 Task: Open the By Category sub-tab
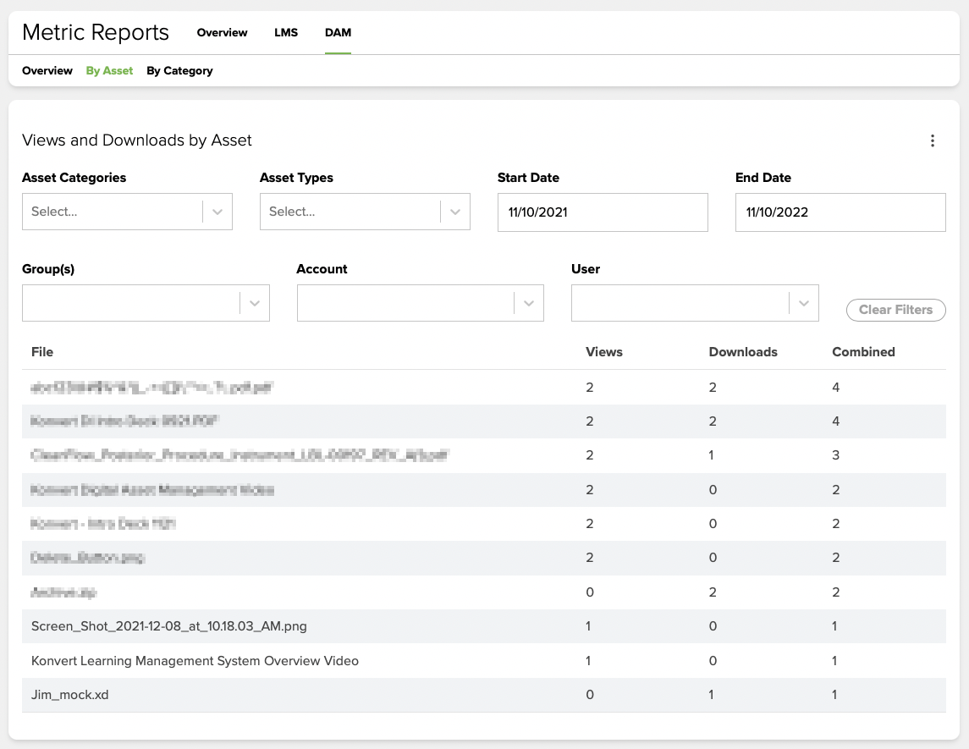click(179, 71)
